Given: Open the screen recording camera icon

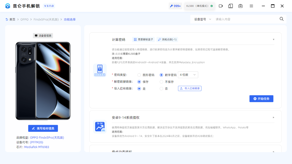Looking at the screenshot, I should click(x=221, y=6).
